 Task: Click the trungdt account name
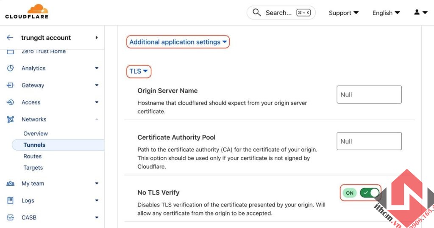[x=46, y=38]
